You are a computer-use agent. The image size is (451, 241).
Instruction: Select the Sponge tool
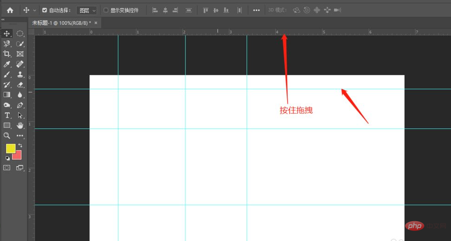coord(6,105)
